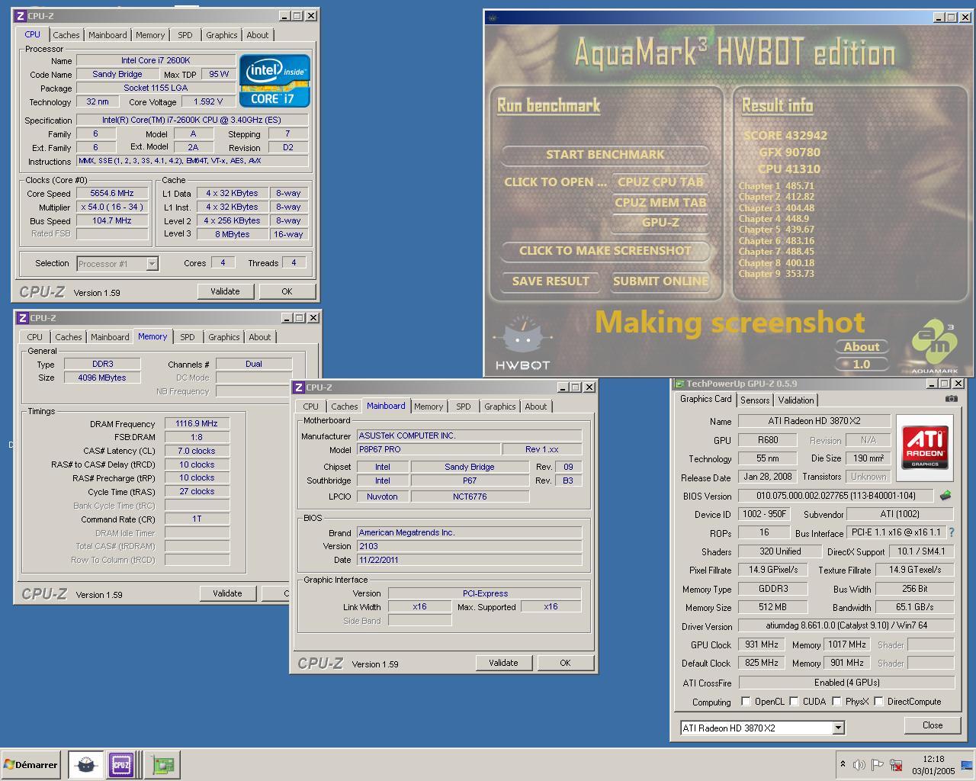
Task: Click OK in the Mainboard window
Action: tap(565, 663)
